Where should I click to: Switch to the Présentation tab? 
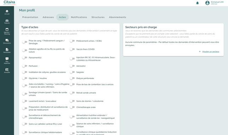tap(30, 17)
